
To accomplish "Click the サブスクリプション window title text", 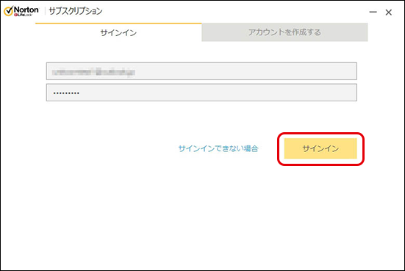I will coord(76,11).
